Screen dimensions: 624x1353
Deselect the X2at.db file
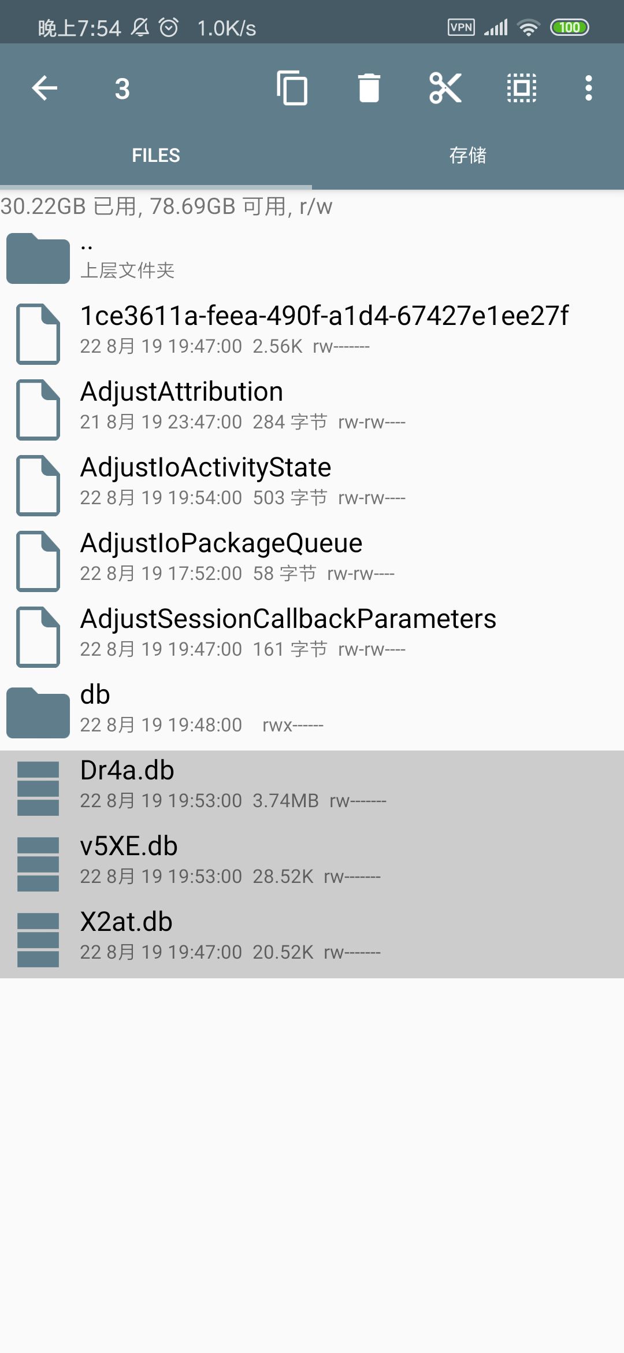(312, 940)
